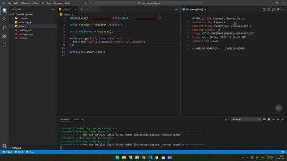Viewport: 287px width, 161px height.
Task: Click the Copy Response Body icon
Action: tap(274, 9)
